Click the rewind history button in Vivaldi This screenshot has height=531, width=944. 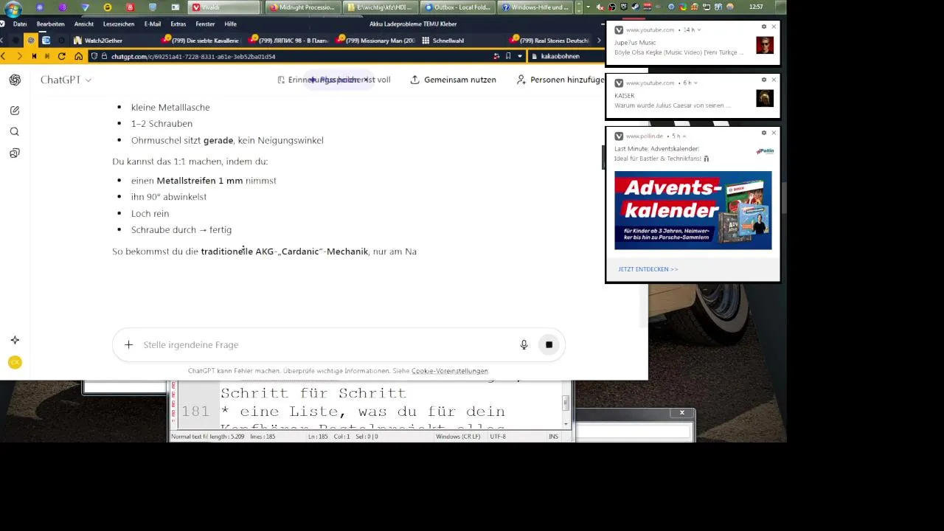click(x=34, y=56)
